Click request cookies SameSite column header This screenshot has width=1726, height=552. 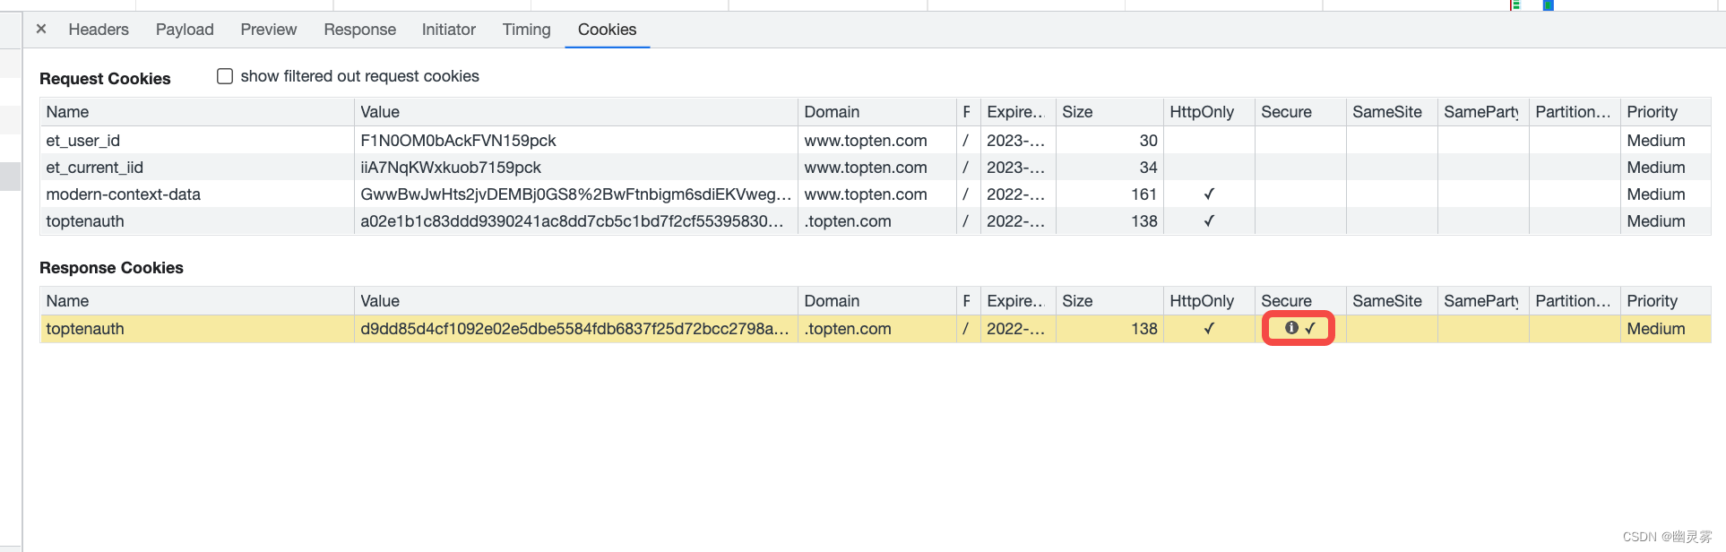[x=1392, y=112]
